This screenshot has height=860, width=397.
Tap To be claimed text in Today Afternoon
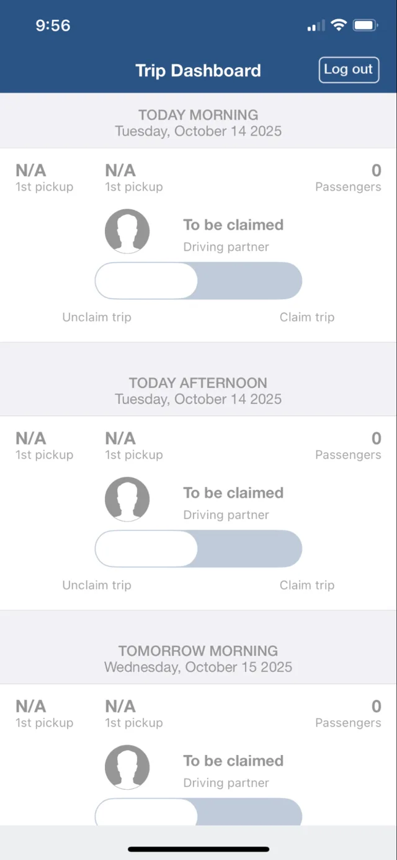click(x=233, y=493)
